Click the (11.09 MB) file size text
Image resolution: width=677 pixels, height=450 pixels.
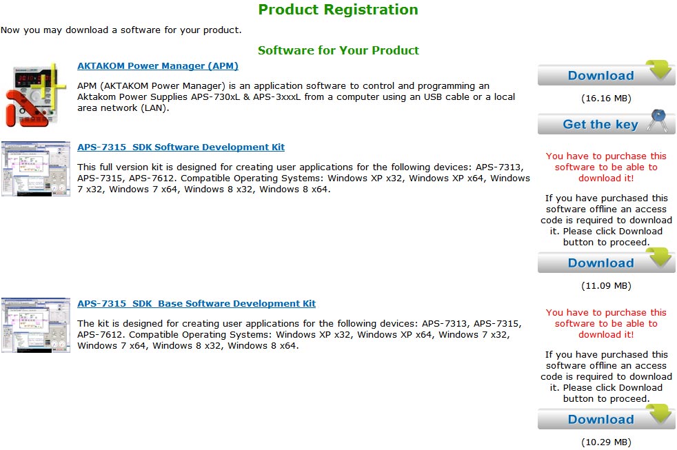click(x=606, y=285)
